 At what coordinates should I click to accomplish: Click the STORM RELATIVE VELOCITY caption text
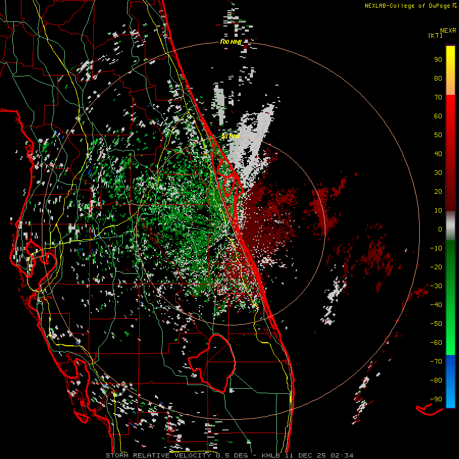coord(158,455)
